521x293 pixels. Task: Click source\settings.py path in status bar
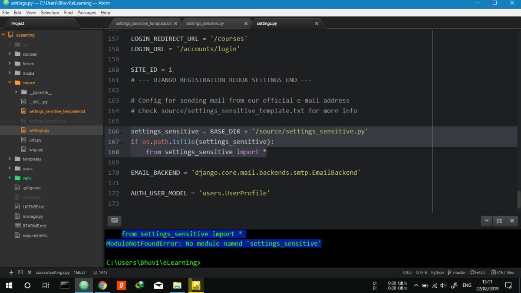53,273
